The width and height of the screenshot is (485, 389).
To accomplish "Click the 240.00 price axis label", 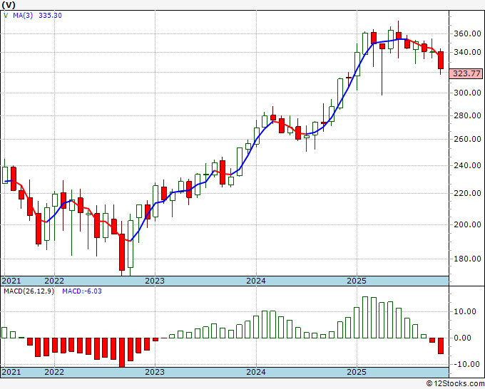I will tap(467, 165).
